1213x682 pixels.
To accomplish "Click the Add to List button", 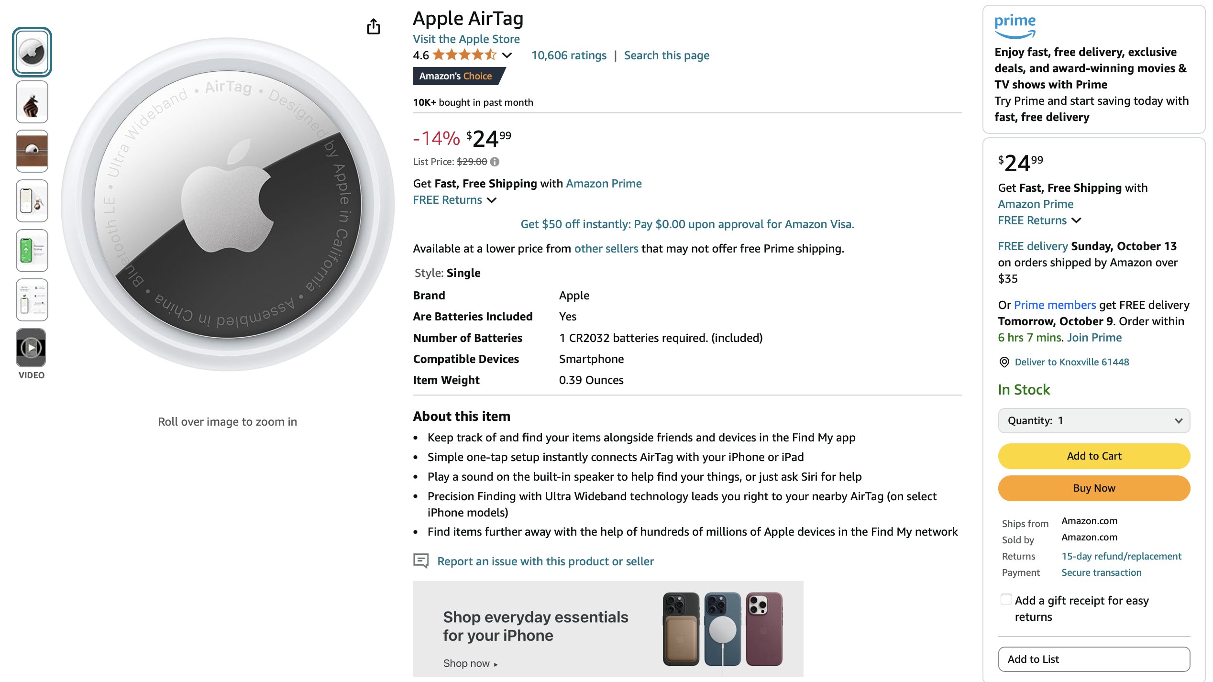I will click(x=1094, y=659).
